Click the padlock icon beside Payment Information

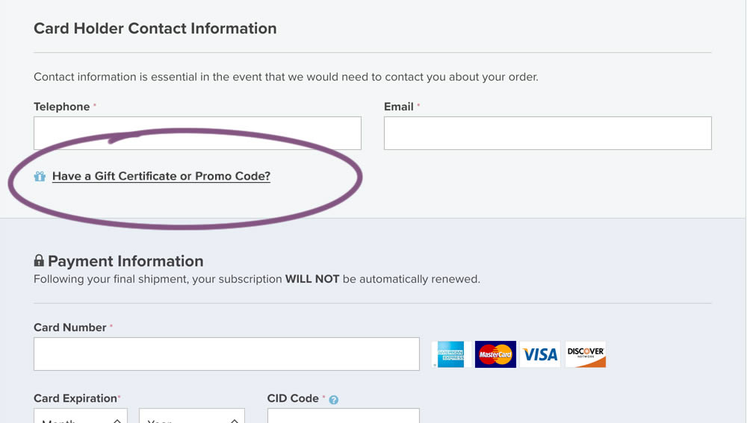pyautogui.click(x=39, y=260)
